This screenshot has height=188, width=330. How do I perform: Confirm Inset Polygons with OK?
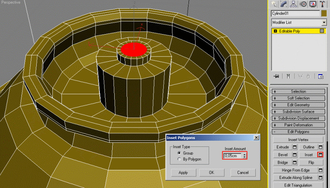212,172
